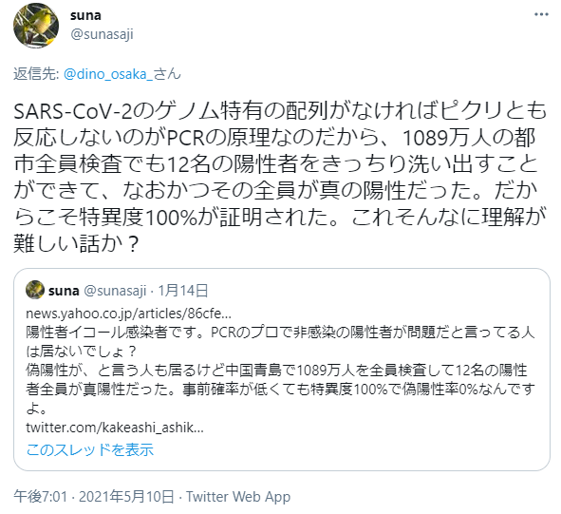Open the news.yahoo.co.jp article link
This screenshot has width=561, height=514.
click(129, 314)
